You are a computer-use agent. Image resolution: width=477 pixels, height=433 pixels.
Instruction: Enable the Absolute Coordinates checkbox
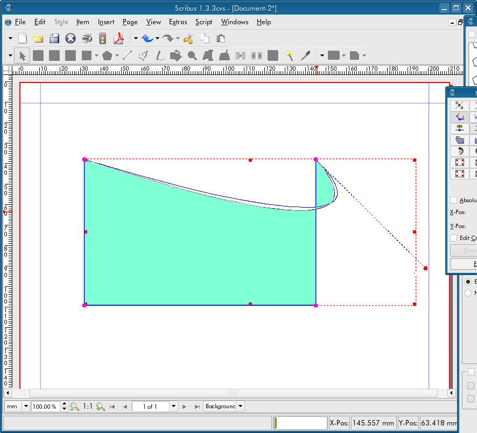[453, 200]
